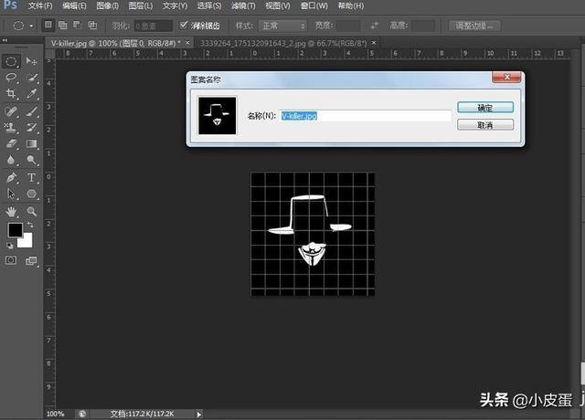
Task: Select the Move tool
Action: pos(31,61)
